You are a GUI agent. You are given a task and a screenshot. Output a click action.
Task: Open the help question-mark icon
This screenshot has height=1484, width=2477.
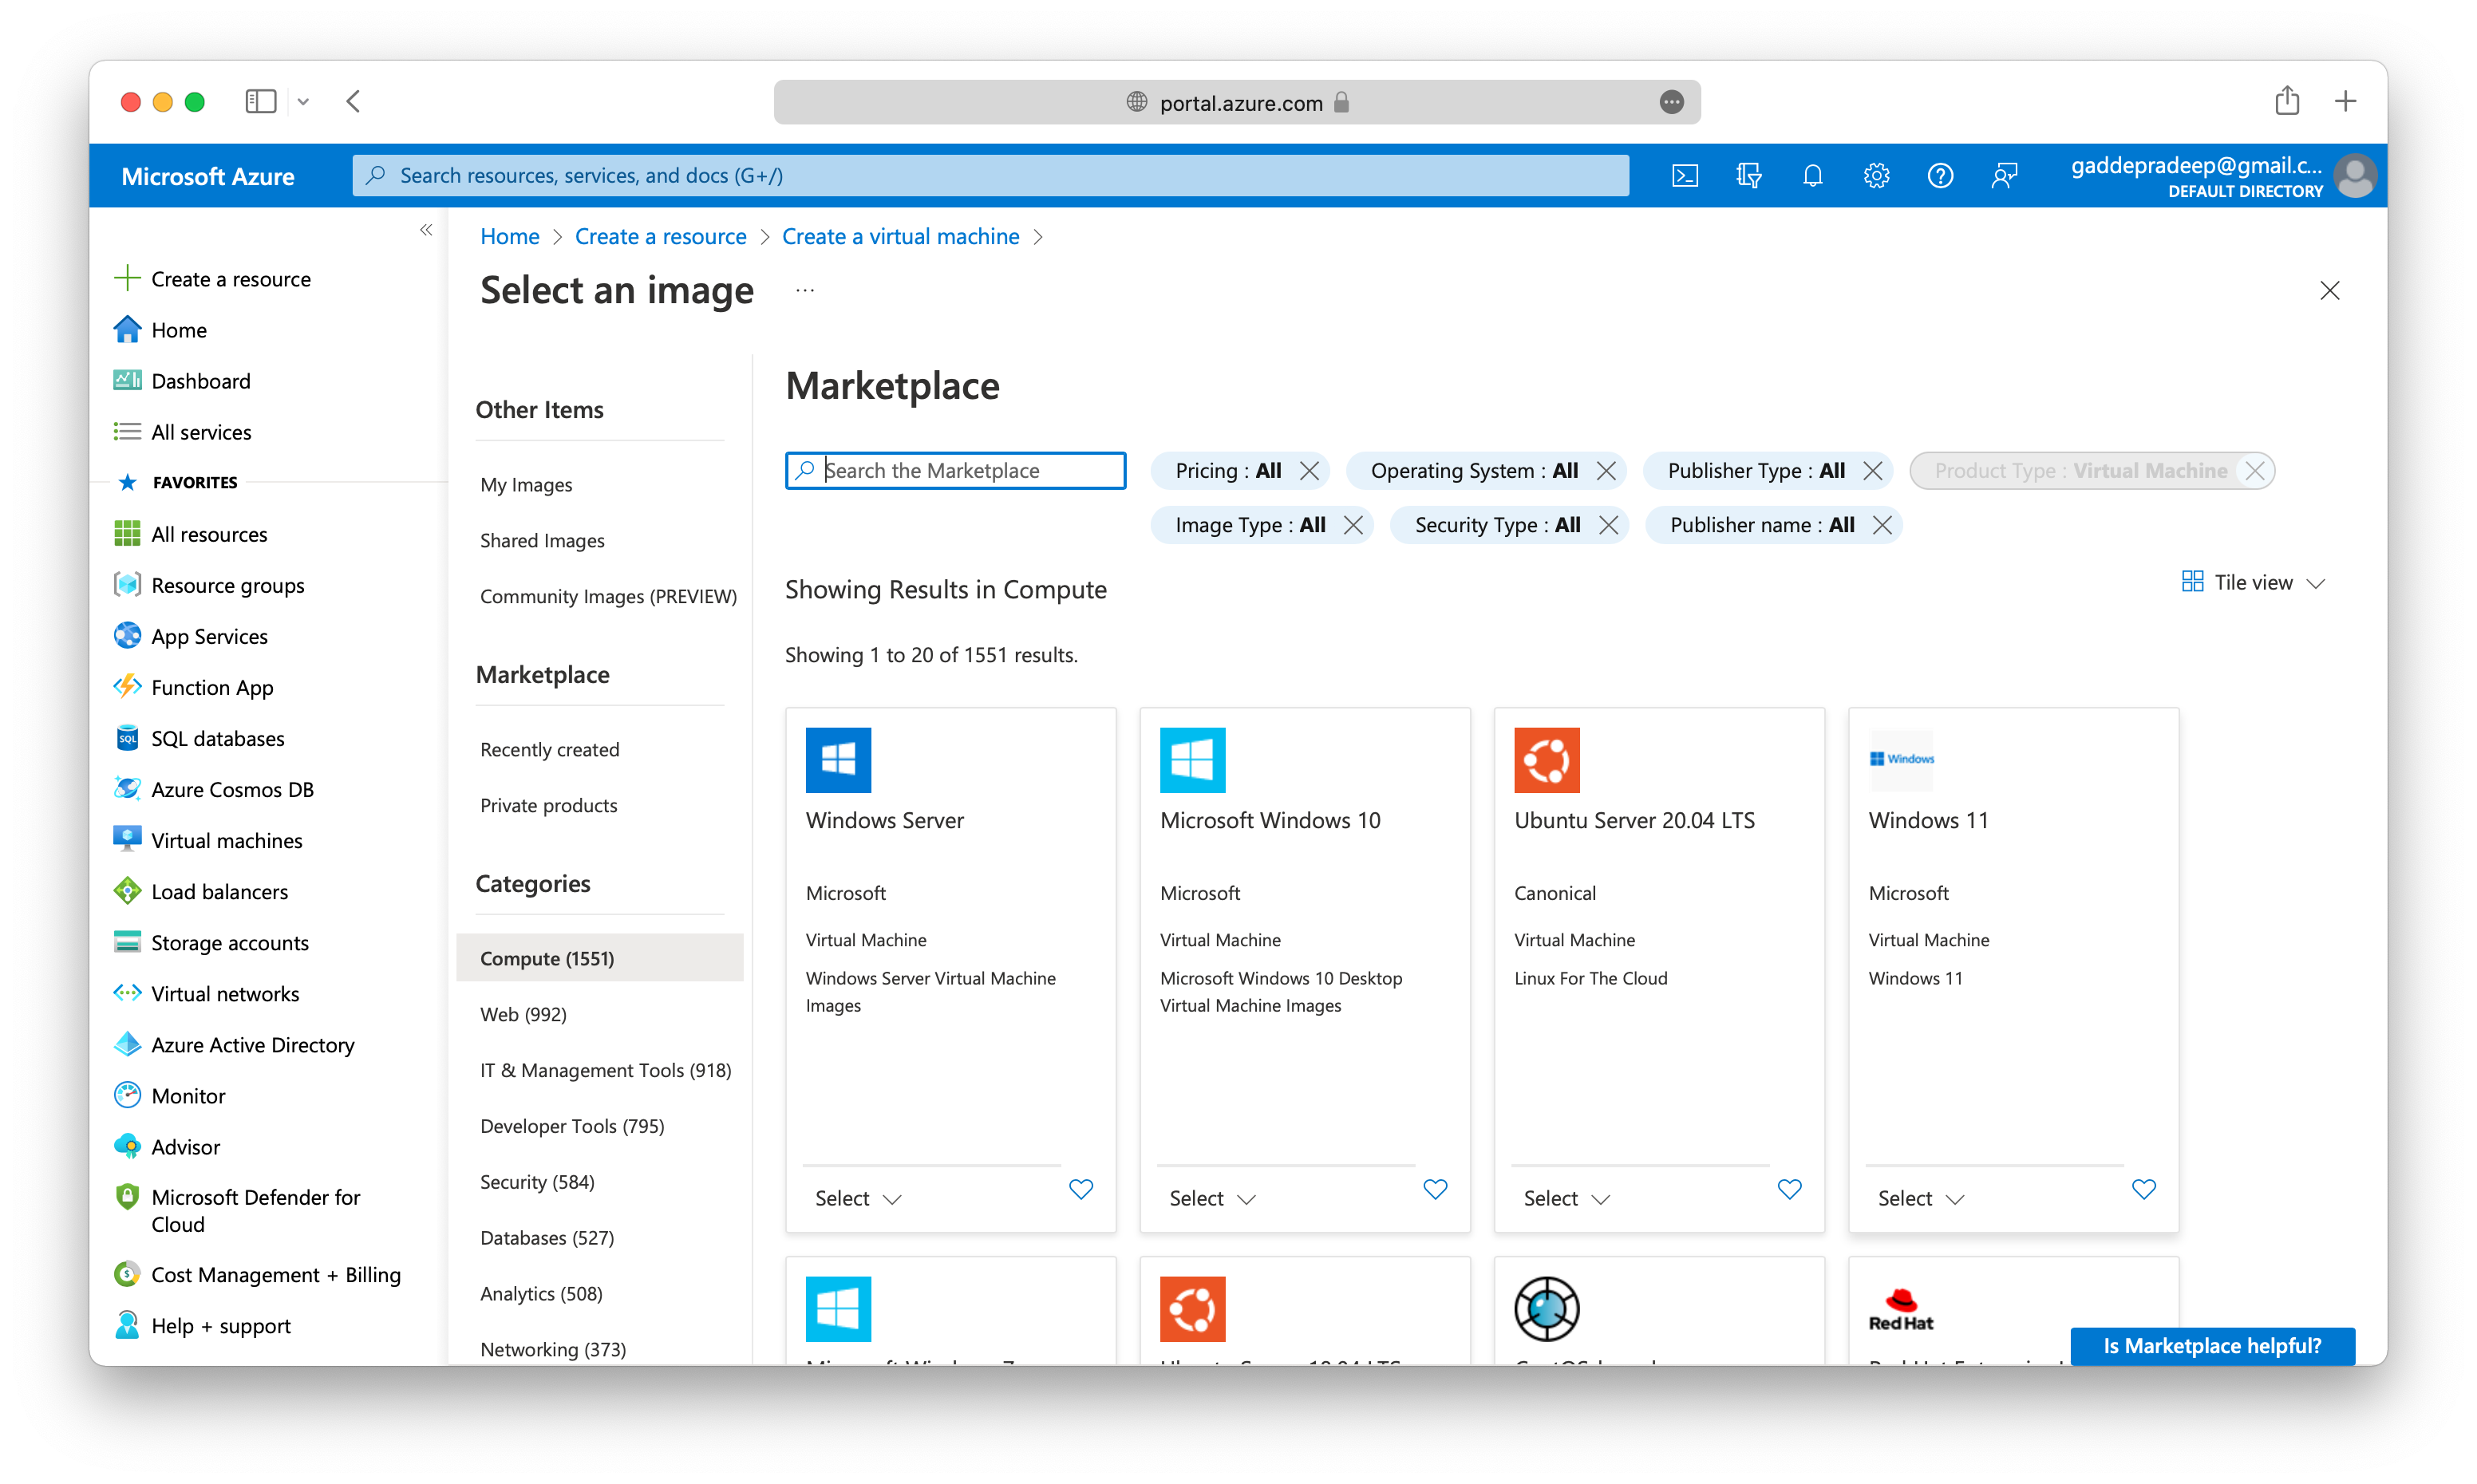coord(1940,176)
